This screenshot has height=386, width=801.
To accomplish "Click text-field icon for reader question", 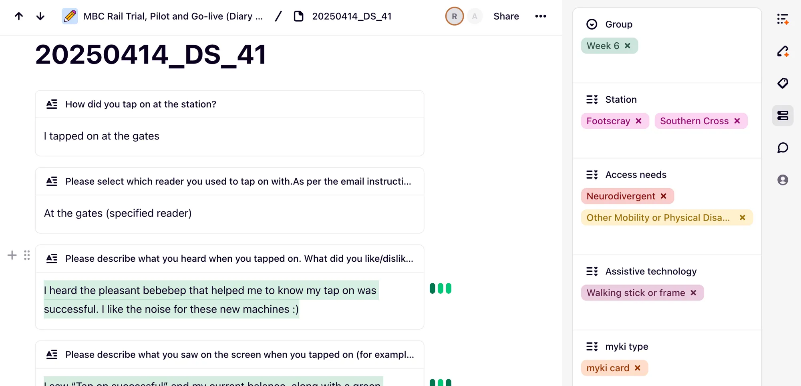I will [52, 181].
